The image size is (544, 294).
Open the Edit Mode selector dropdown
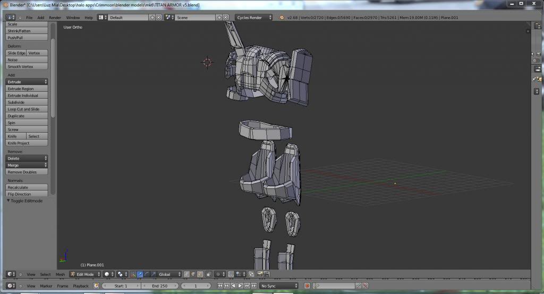pyautogui.click(x=85, y=274)
